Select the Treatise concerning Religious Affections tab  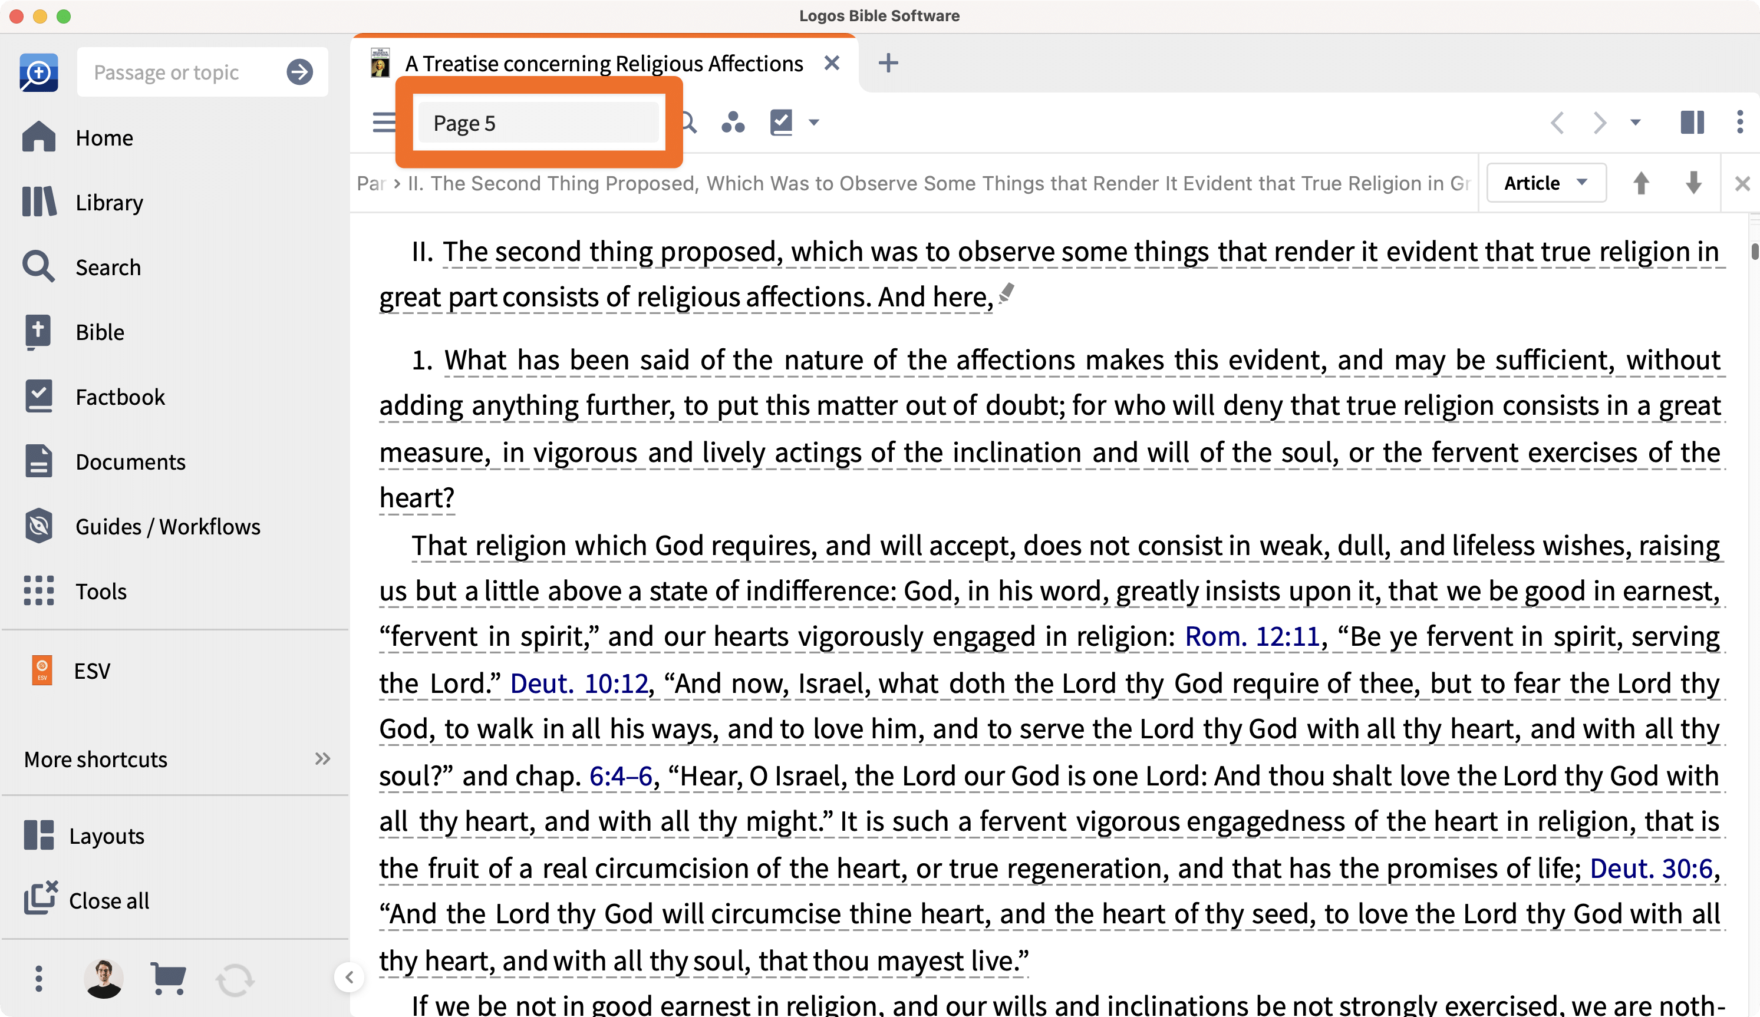604,64
